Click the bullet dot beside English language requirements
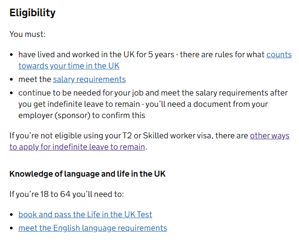The height and width of the screenshot is (242, 299). [x=11, y=228]
